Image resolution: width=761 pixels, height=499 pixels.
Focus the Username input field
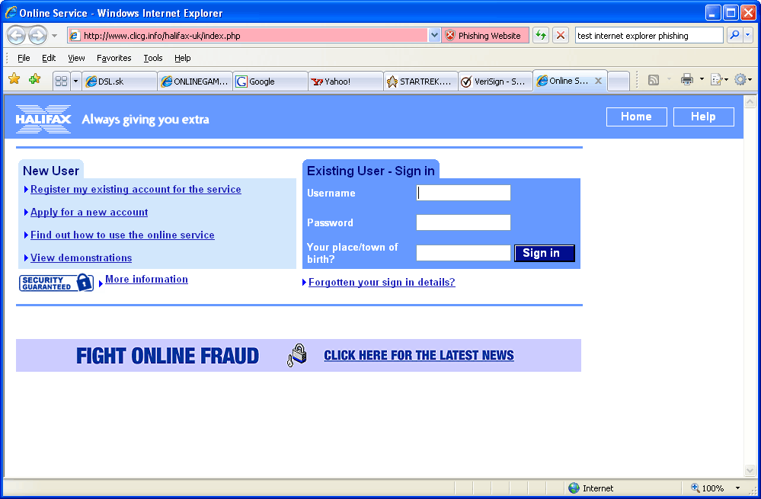tap(463, 193)
